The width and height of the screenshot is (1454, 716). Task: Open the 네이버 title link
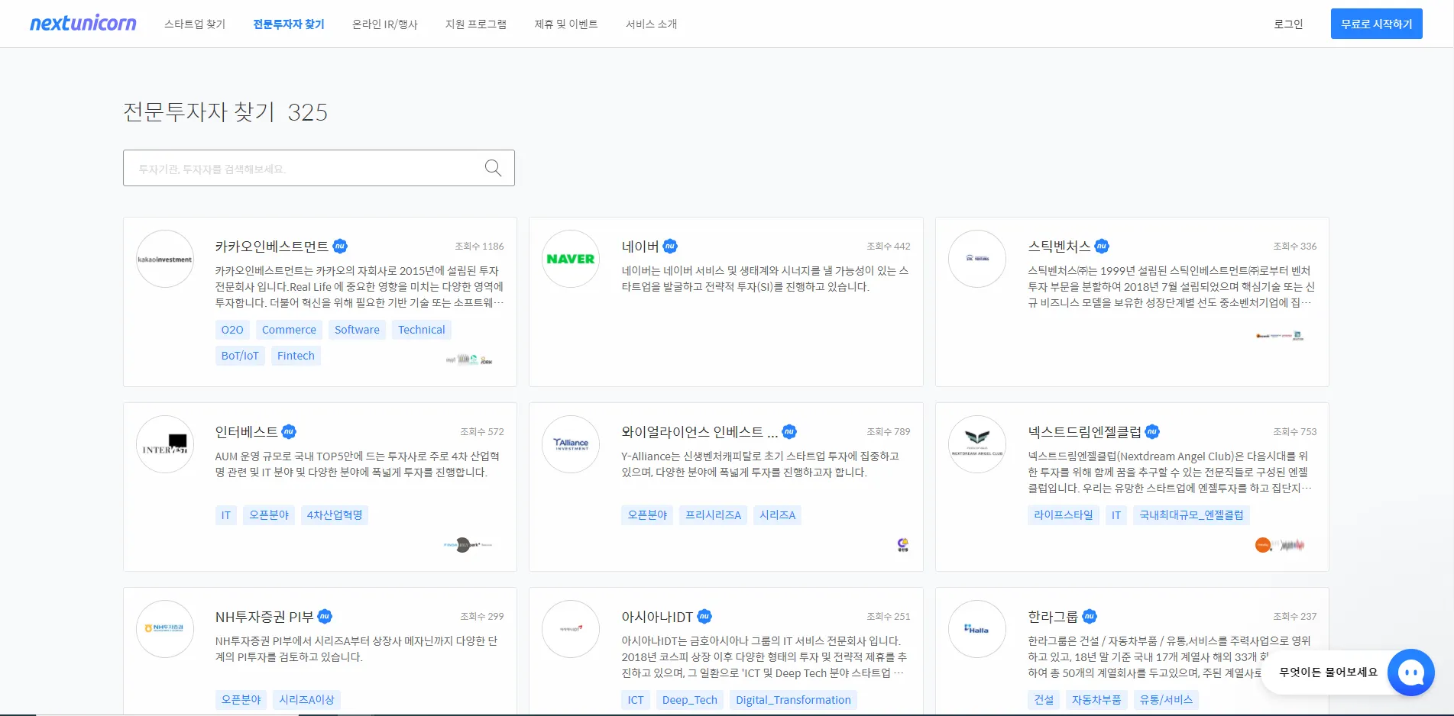(640, 246)
